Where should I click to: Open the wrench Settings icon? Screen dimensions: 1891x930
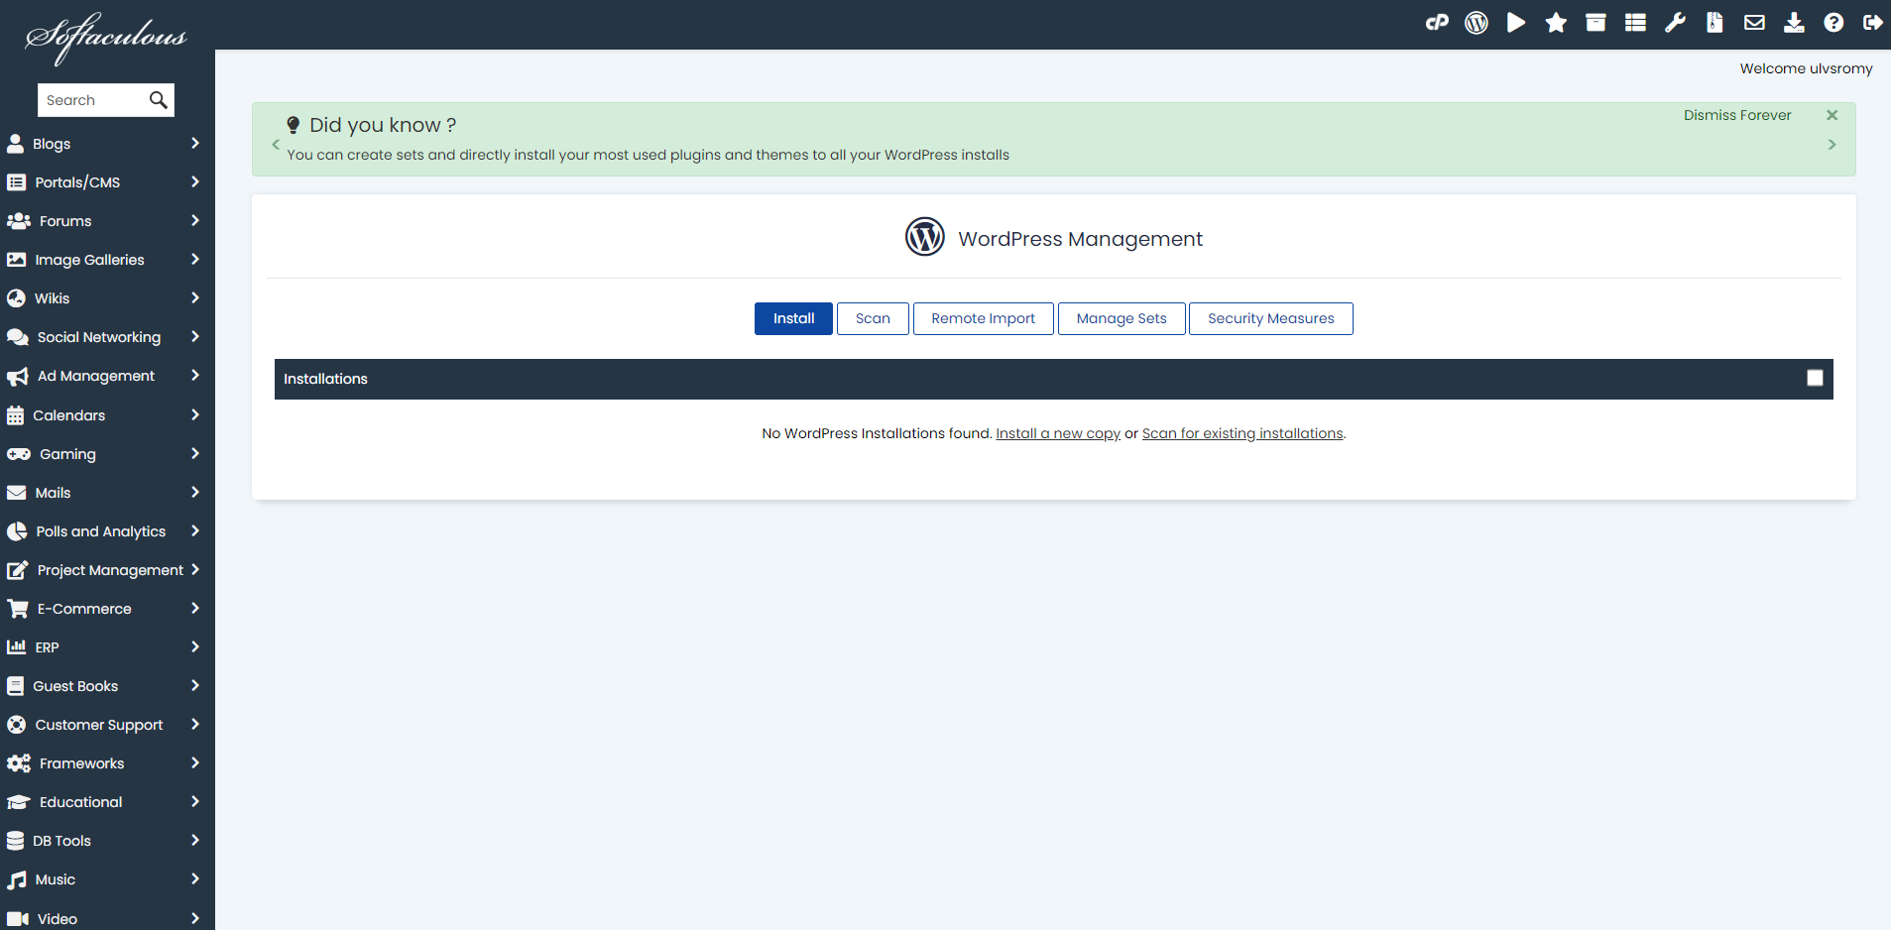(x=1675, y=22)
